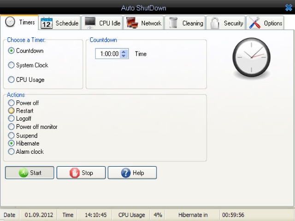
Task: Click the 01.09.2012 date in status bar
Action: pos(39,215)
